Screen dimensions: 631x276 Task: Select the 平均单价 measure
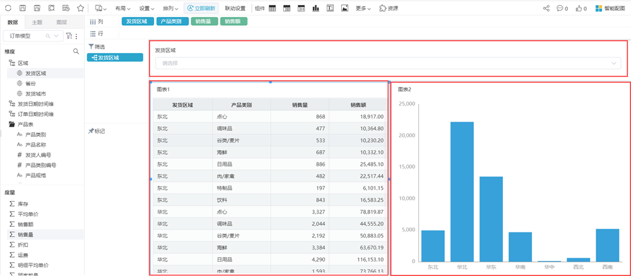tap(28, 214)
